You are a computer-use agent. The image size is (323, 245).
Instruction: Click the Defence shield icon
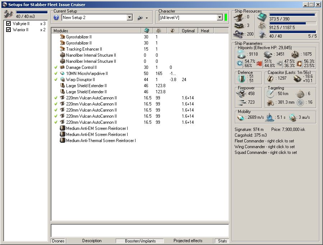[x=241, y=78]
